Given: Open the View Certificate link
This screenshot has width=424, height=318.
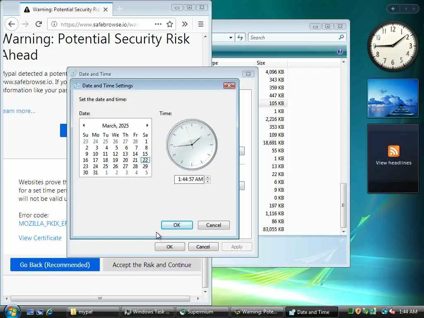Looking at the screenshot, I should point(40,238).
